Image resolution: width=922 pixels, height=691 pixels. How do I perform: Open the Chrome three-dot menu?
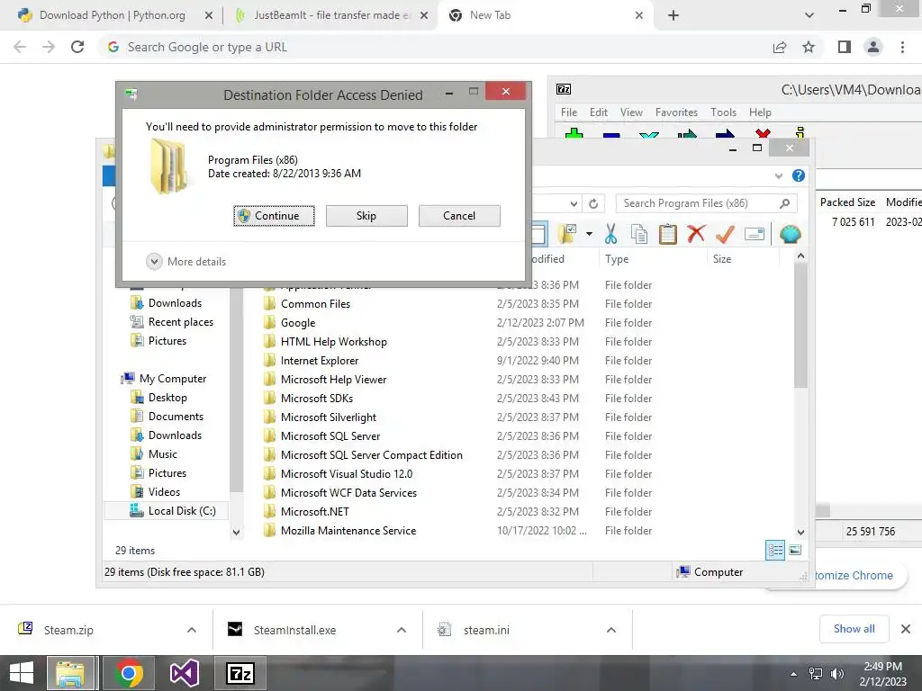point(902,47)
